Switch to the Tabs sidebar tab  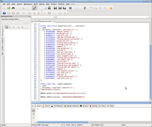[x=3, y=53]
